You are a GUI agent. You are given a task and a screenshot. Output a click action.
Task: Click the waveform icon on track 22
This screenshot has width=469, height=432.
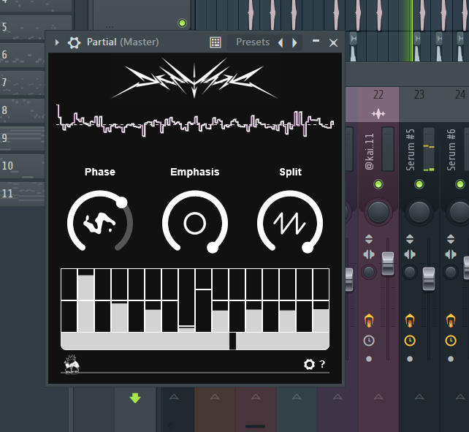tap(378, 114)
